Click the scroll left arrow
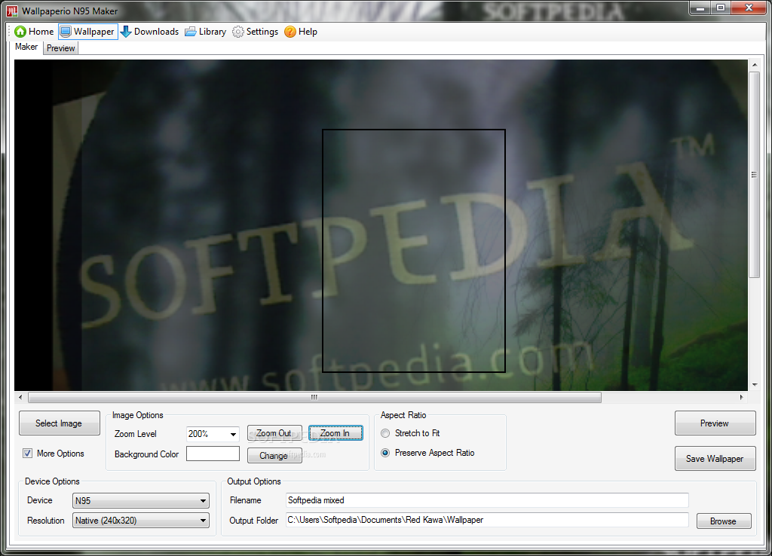This screenshot has height=556, width=772. [20, 397]
